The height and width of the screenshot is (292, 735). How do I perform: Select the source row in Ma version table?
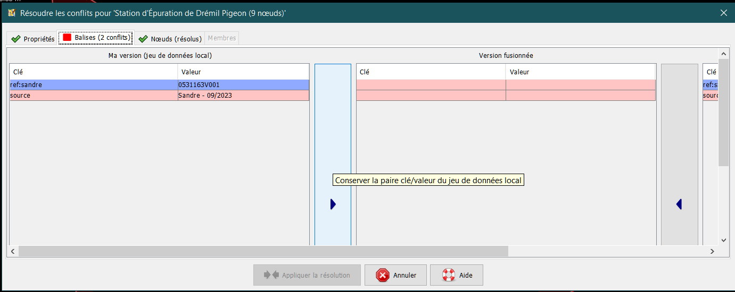pos(93,96)
